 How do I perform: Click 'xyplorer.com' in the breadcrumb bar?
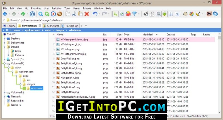(x=32, y=30)
